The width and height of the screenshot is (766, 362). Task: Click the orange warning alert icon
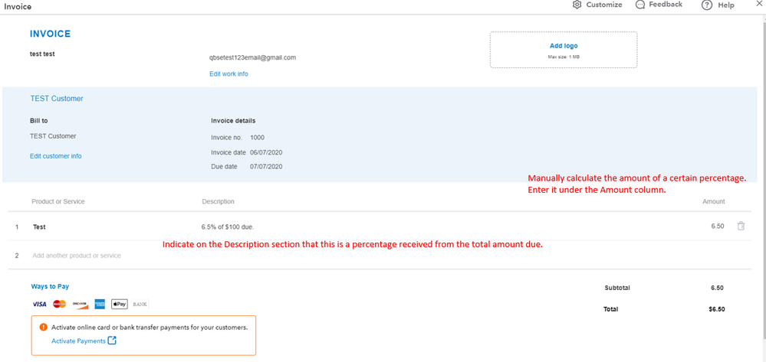pyautogui.click(x=44, y=328)
